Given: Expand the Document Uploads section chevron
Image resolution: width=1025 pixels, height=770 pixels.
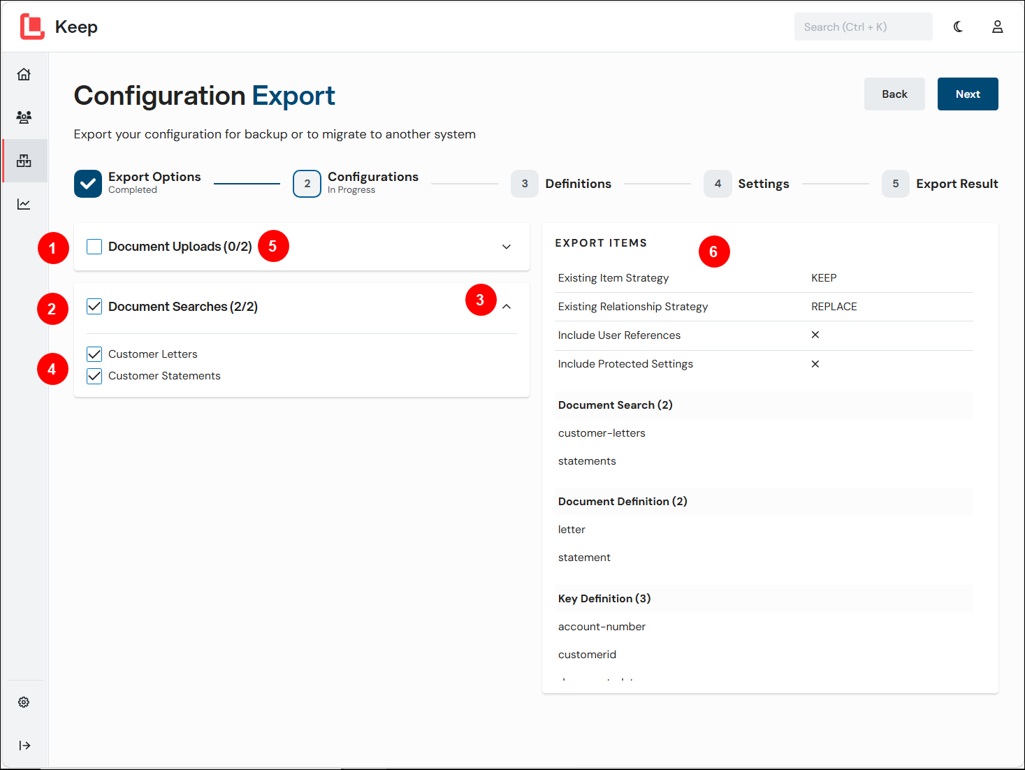Looking at the screenshot, I should (507, 247).
